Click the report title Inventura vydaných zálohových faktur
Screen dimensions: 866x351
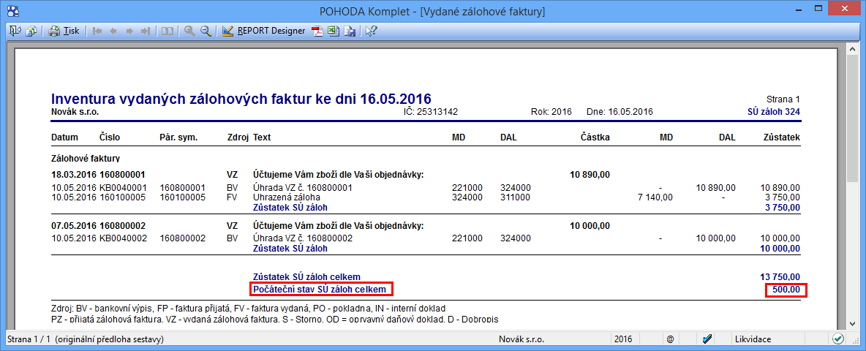tap(241, 99)
